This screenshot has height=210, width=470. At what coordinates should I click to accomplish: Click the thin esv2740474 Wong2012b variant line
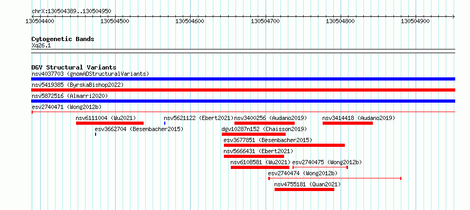point(335,178)
